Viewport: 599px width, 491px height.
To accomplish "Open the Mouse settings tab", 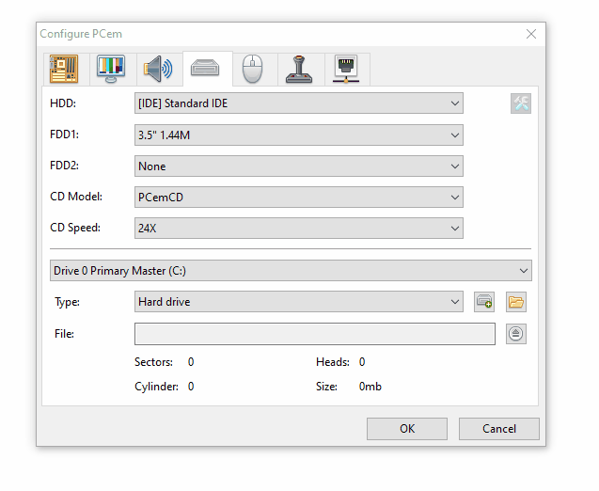I will [253, 69].
